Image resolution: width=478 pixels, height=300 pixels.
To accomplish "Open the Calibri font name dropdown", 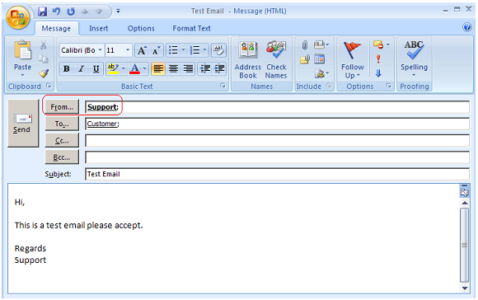I will (100, 50).
